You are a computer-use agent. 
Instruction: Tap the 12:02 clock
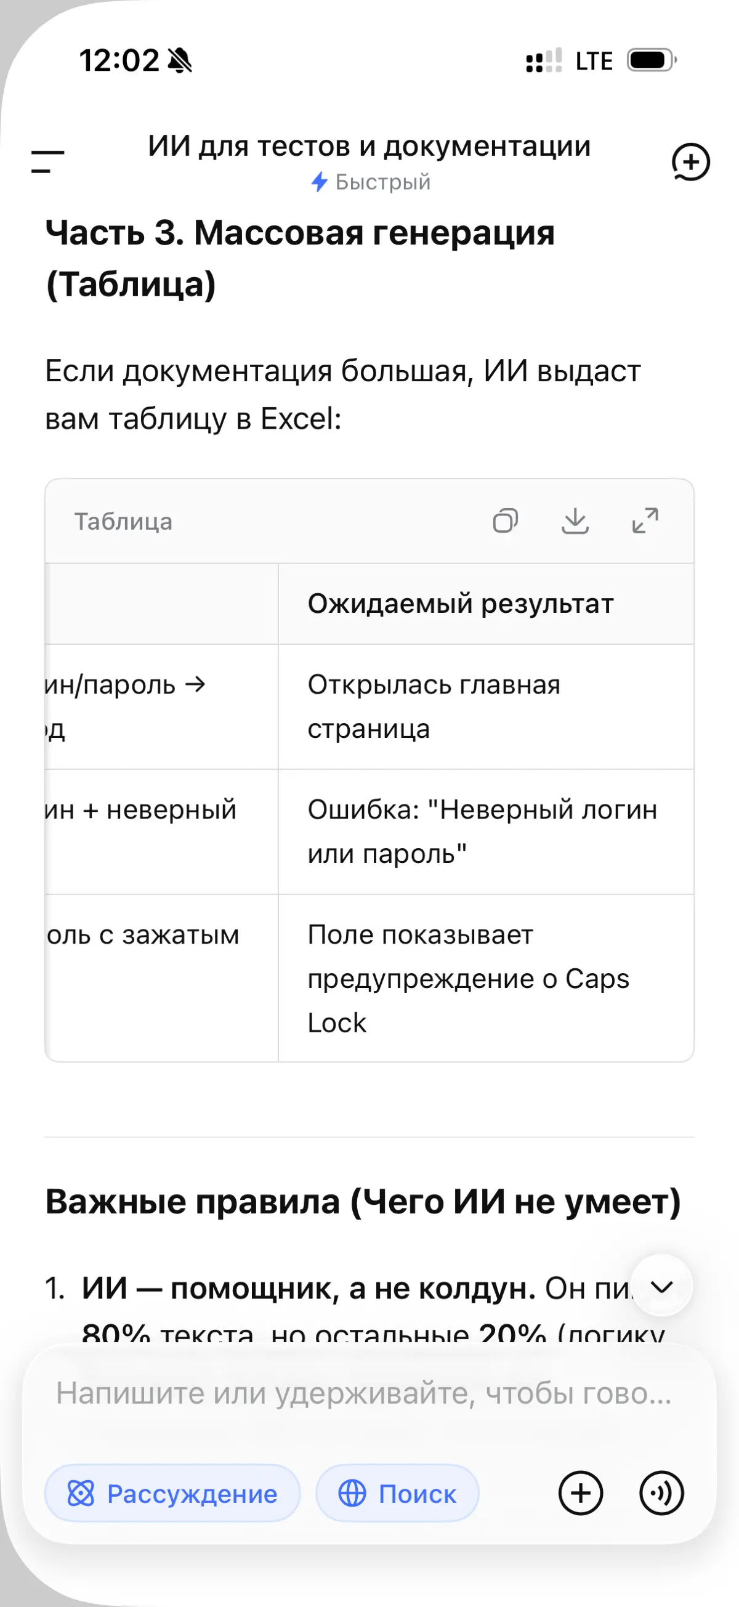[x=119, y=60]
